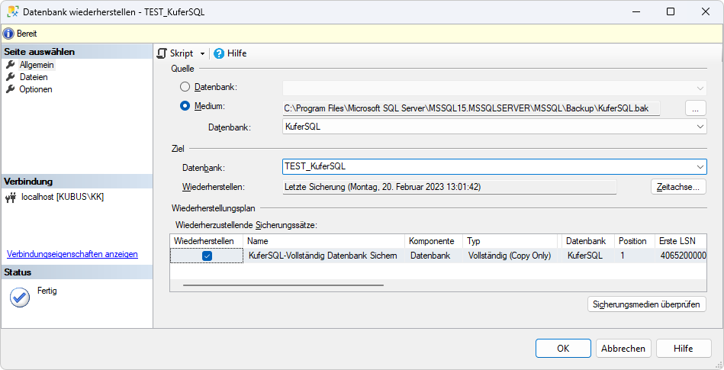
Task: Click the 4065200000 LSN cell
Action: coord(681,256)
